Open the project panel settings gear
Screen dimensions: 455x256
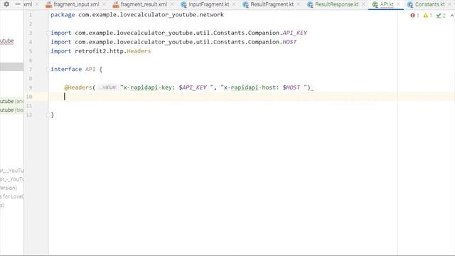point(6,4)
